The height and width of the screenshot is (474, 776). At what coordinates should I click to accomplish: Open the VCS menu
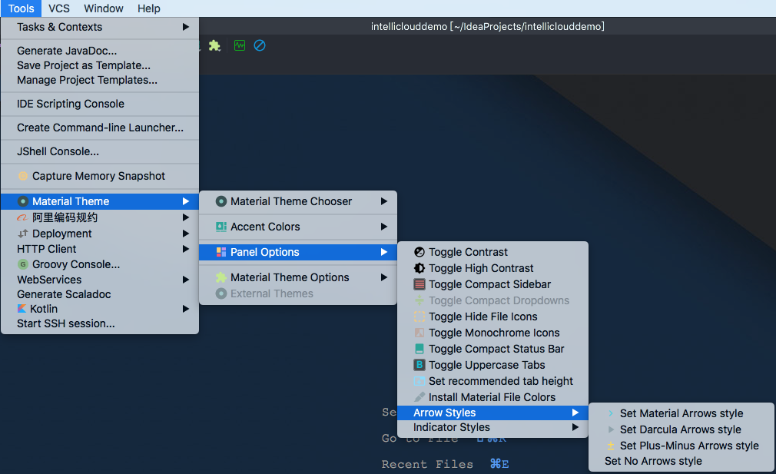pos(59,8)
